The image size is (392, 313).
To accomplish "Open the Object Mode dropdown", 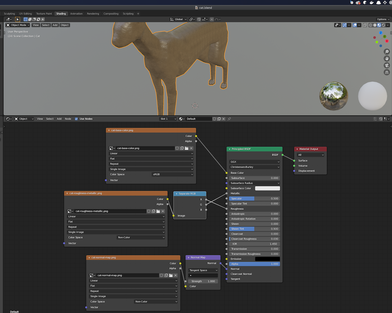I will point(18,25).
